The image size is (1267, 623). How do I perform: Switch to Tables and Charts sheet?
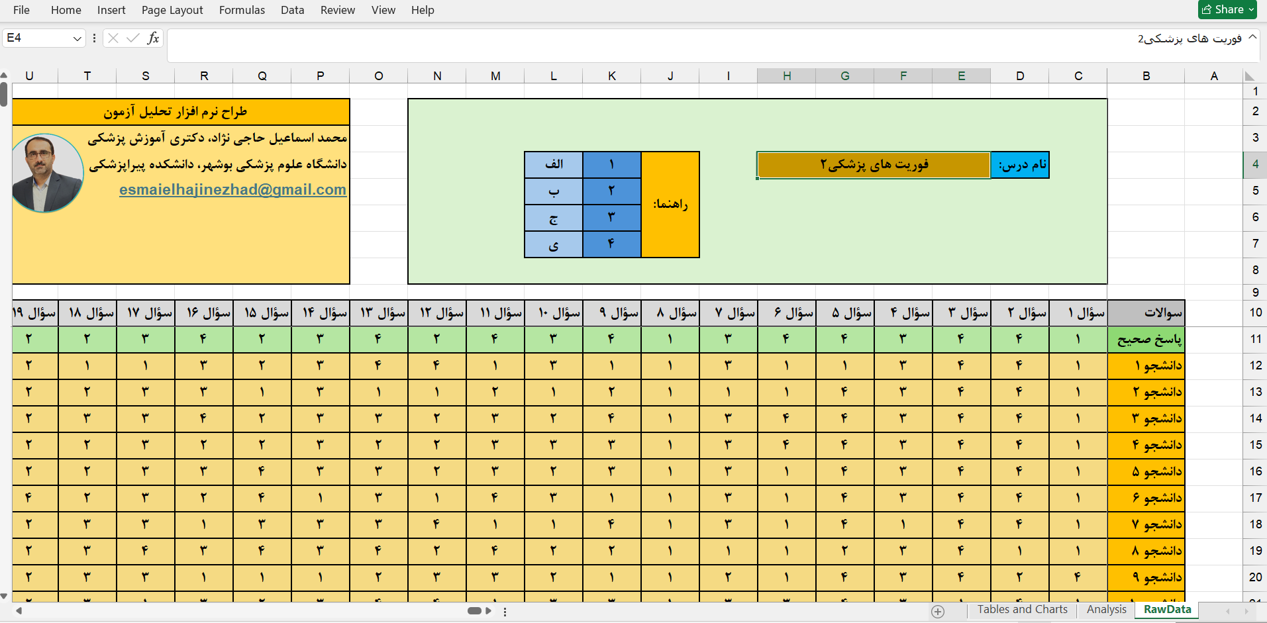tap(1022, 609)
